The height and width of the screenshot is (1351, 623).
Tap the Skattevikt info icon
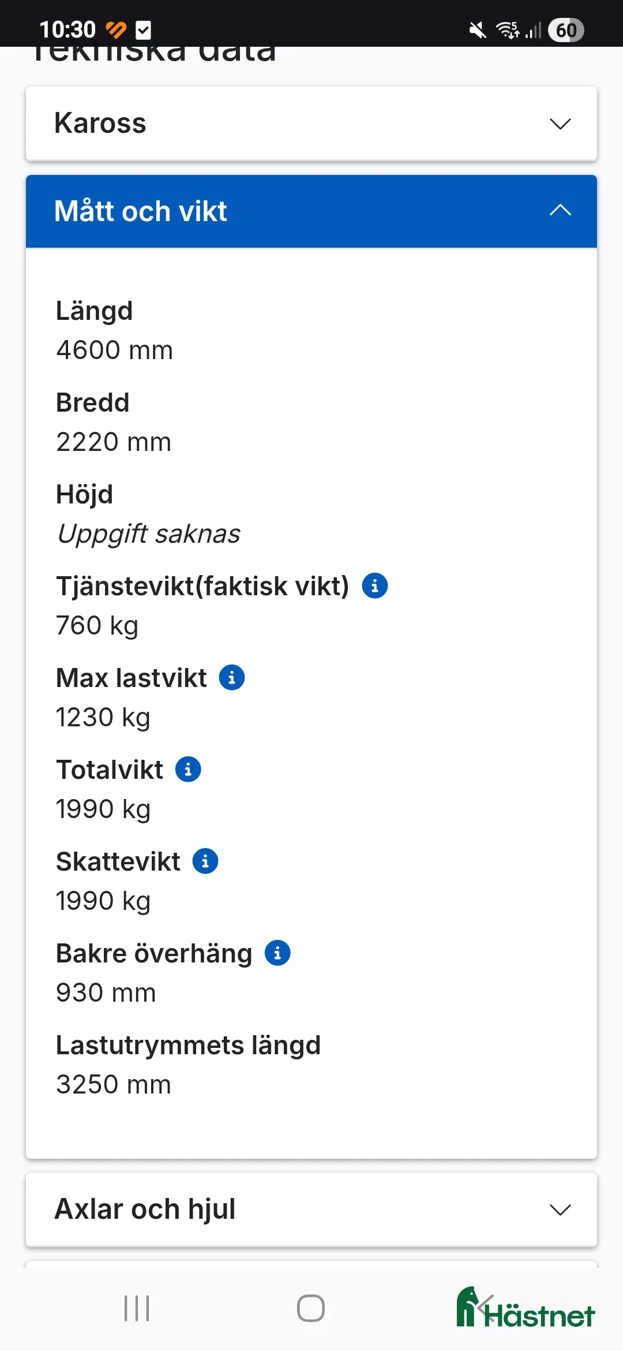[x=205, y=860]
